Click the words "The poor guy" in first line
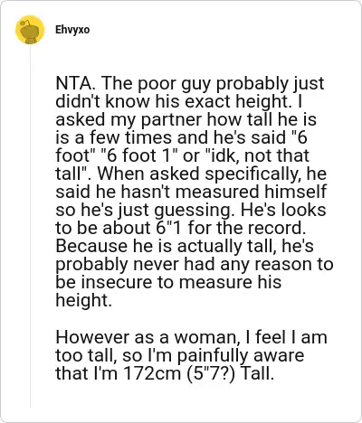The height and width of the screenshot is (423, 362). coord(142,84)
